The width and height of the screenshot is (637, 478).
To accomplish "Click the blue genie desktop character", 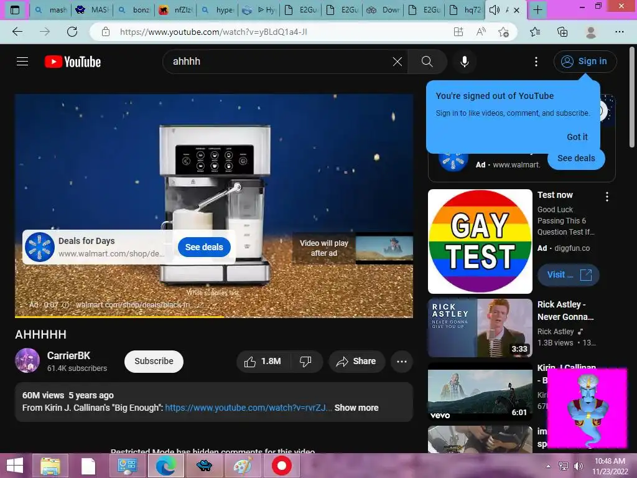I will pyautogui.click(x=588, y=408).
